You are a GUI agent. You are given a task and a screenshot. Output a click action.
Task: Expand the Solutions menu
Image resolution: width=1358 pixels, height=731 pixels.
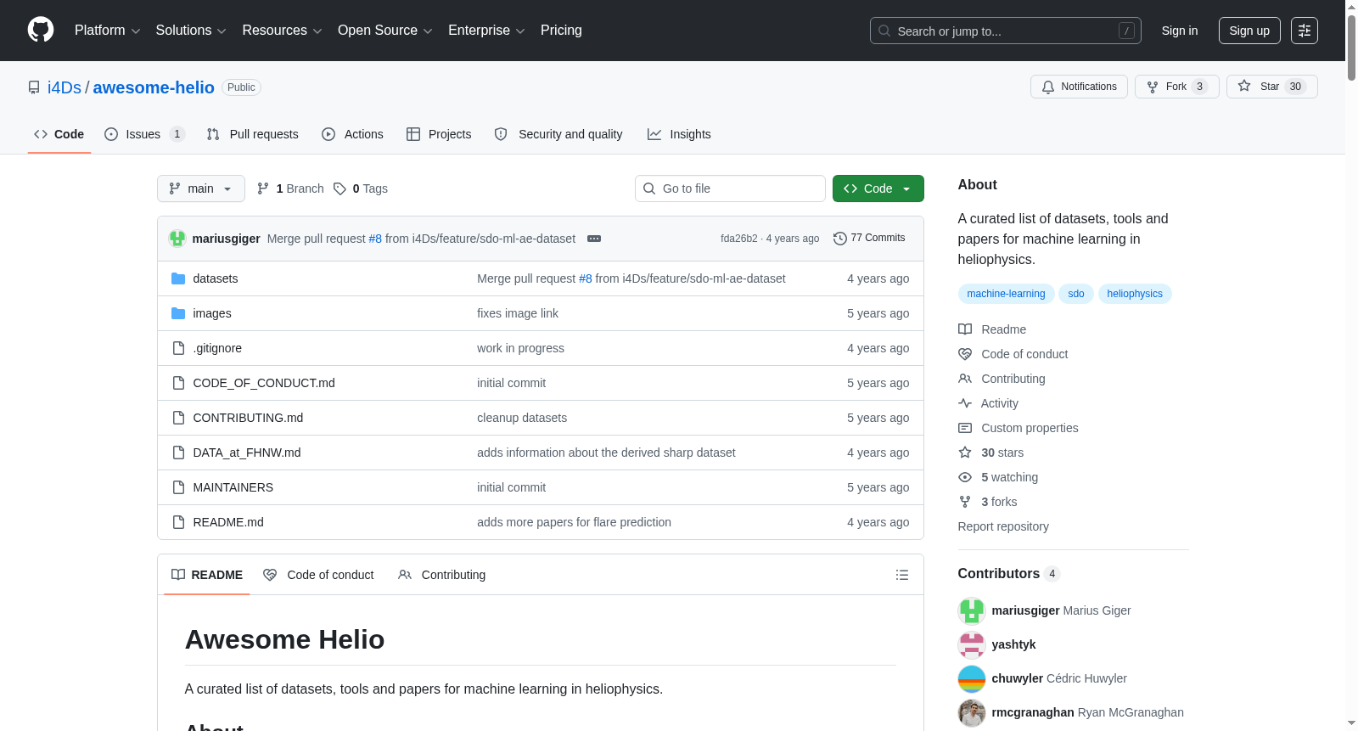191,31
